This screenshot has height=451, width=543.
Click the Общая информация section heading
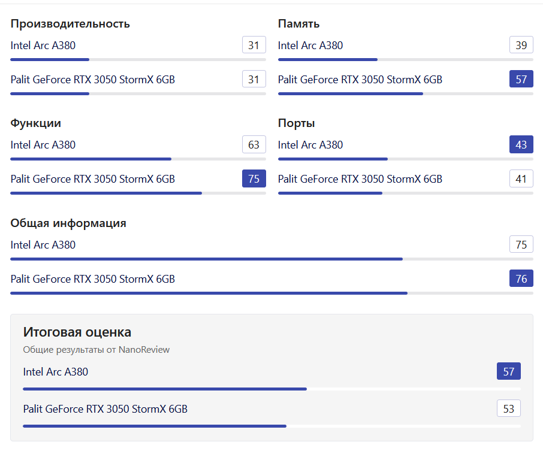coord(68,223)
